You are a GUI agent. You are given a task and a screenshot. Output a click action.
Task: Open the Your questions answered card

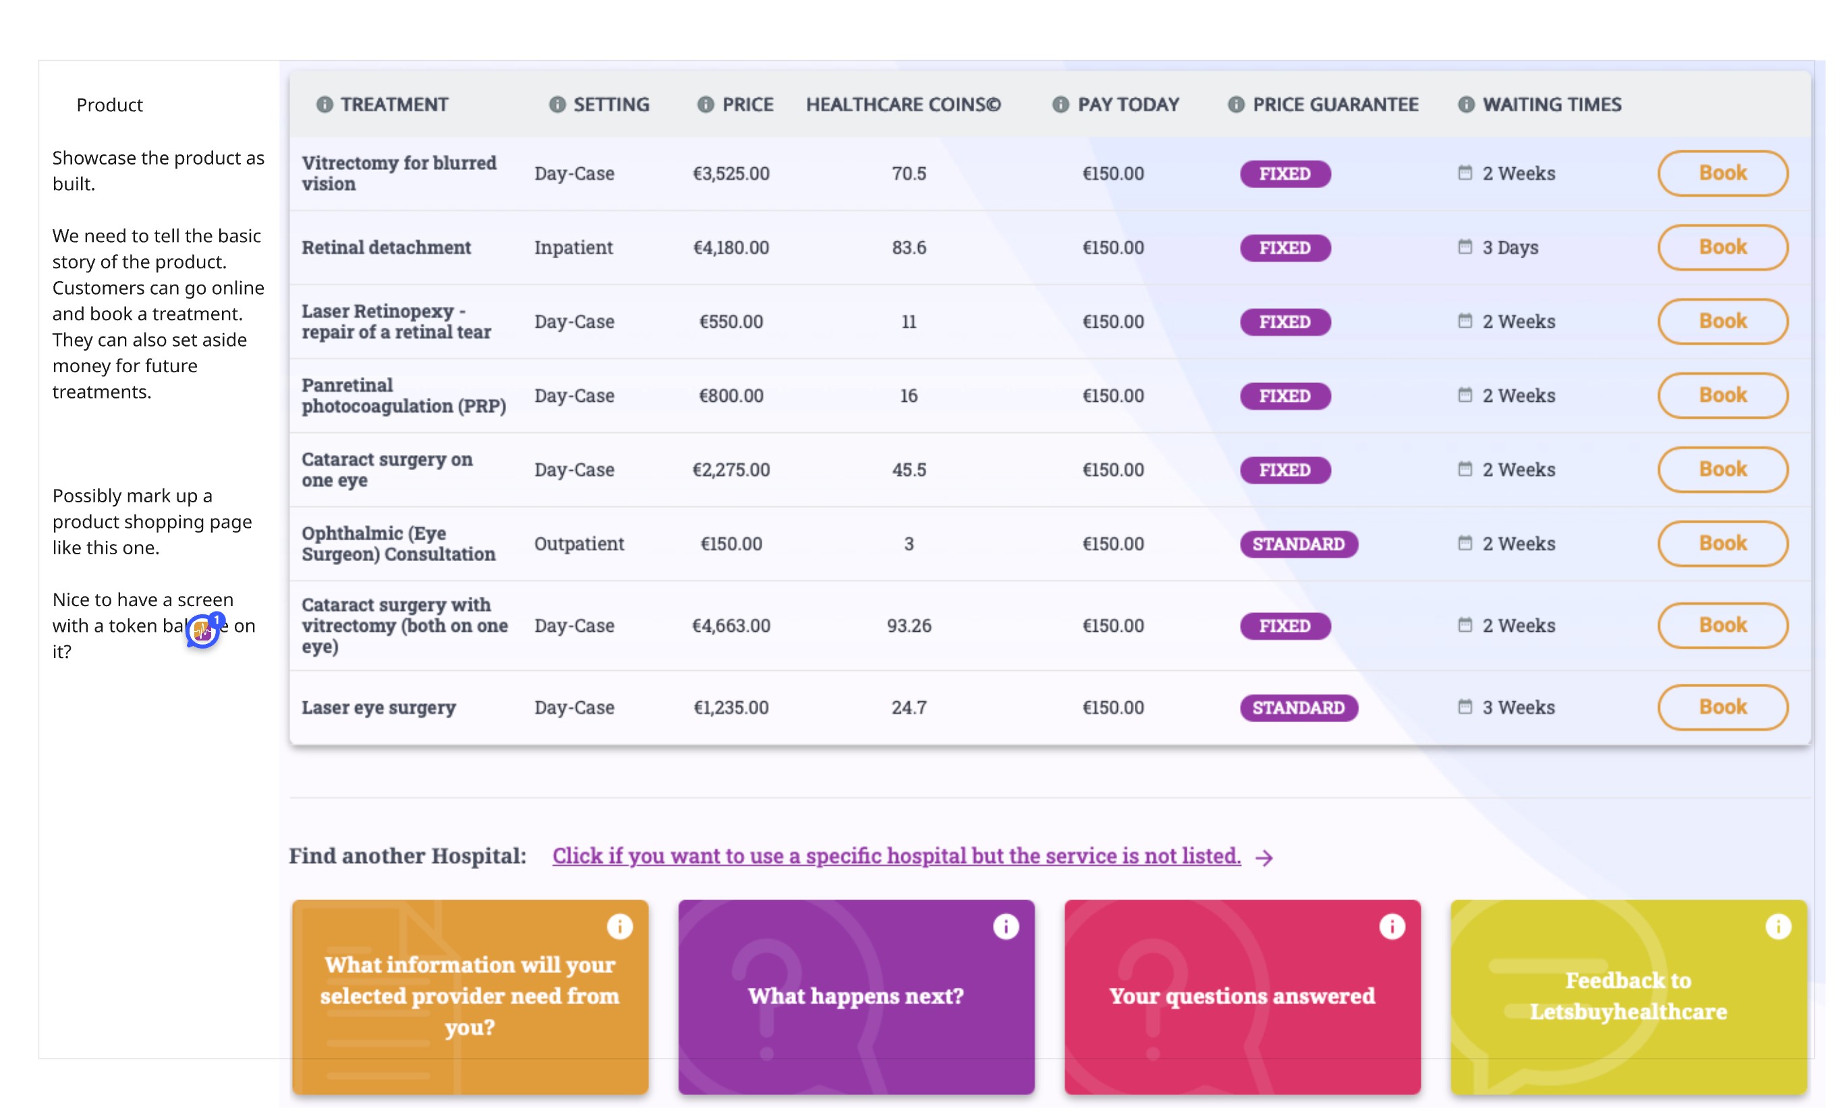pos(1242,995)
